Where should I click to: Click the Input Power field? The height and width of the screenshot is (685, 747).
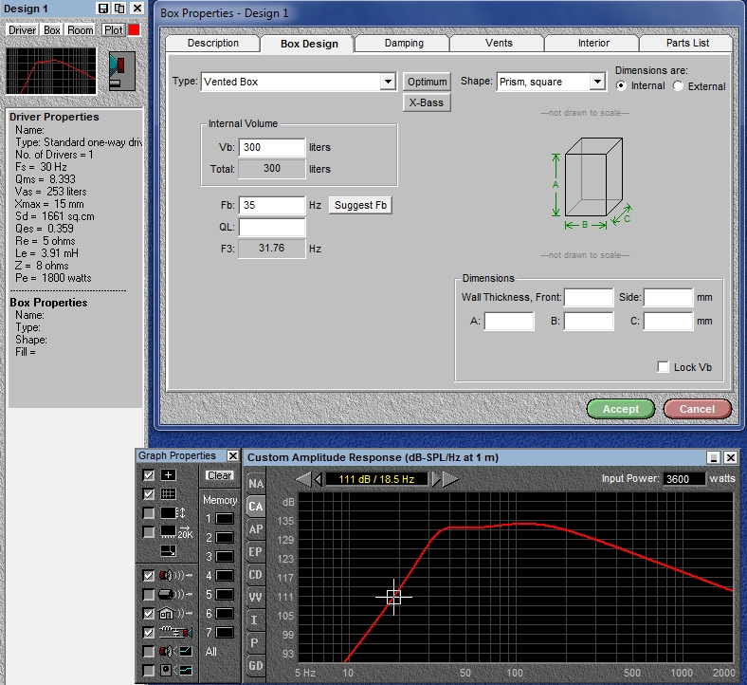point(683,478)
